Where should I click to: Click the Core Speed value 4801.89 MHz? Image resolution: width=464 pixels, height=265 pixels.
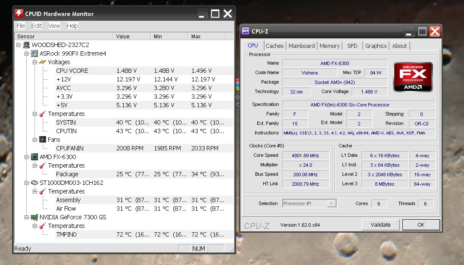(x=305, y=156)
